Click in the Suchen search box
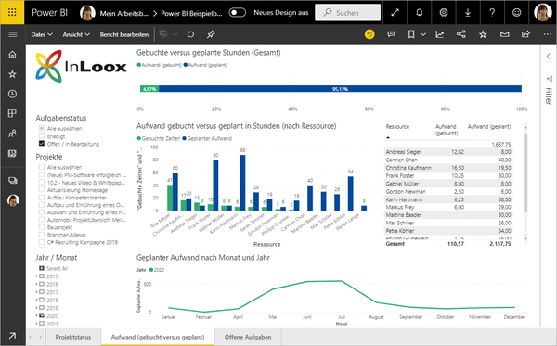The height and width of the screenshot is (346, 557). pos(348,13)
